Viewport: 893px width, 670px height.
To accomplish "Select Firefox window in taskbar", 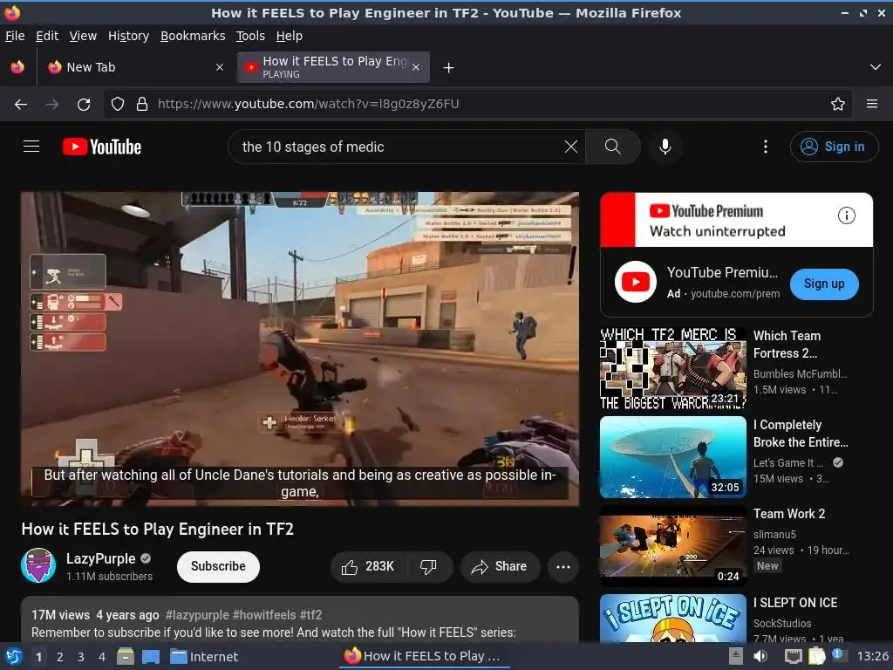I will point(423,656).
